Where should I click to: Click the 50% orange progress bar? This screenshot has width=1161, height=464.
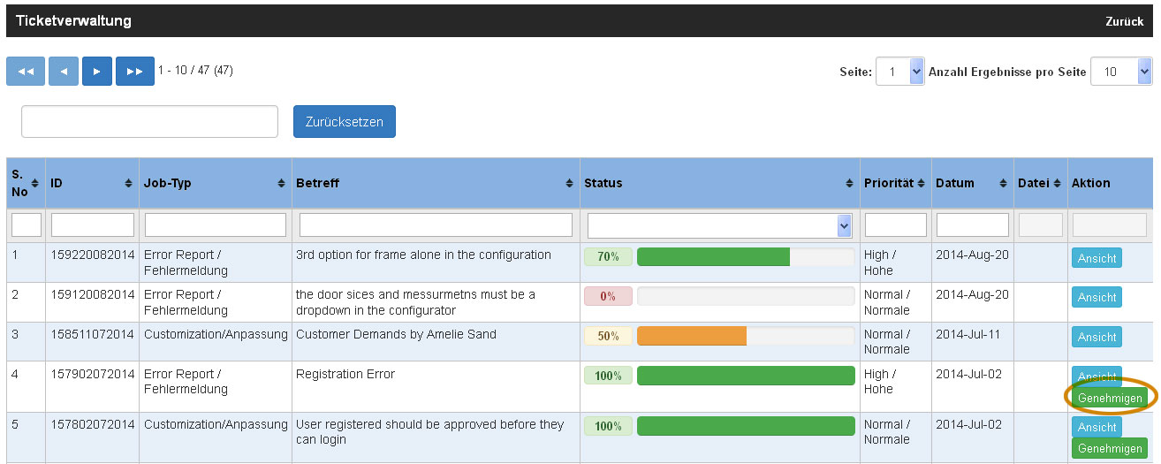(692, 337)
